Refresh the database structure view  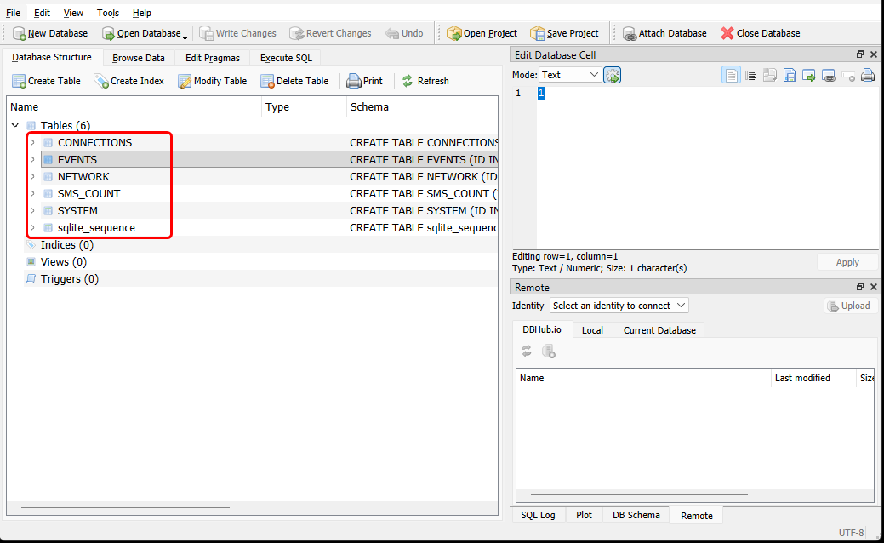click(425, 81)
